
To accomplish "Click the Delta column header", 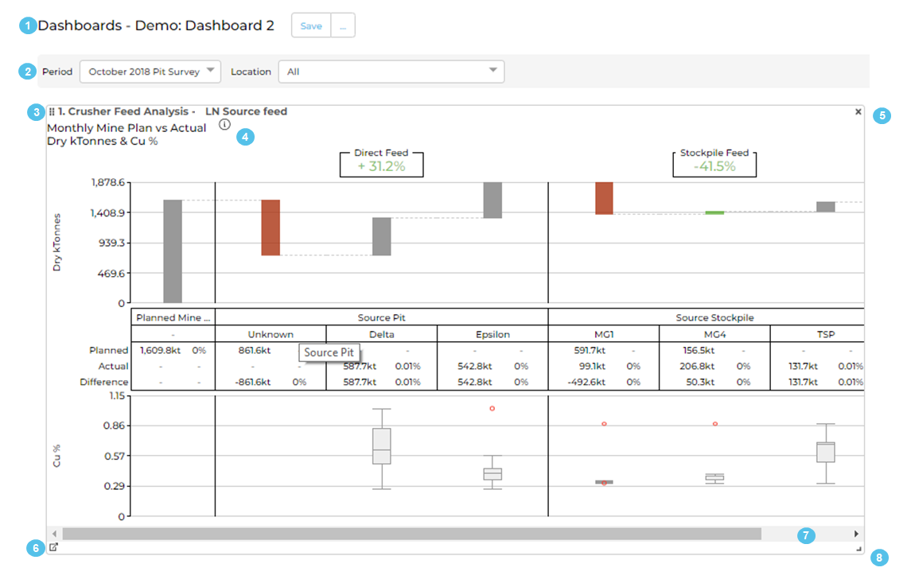I will 381,334.
